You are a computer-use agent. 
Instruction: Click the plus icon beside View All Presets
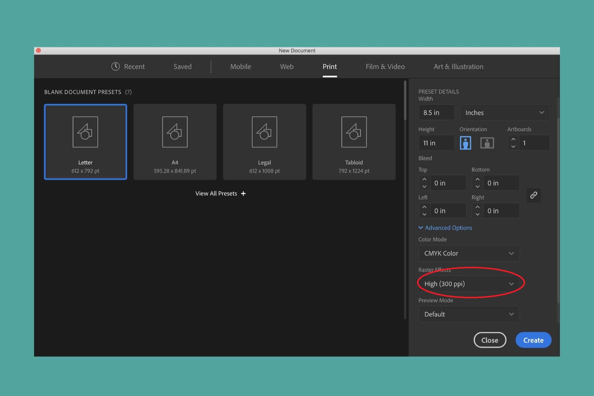click(x=243, y=193)
